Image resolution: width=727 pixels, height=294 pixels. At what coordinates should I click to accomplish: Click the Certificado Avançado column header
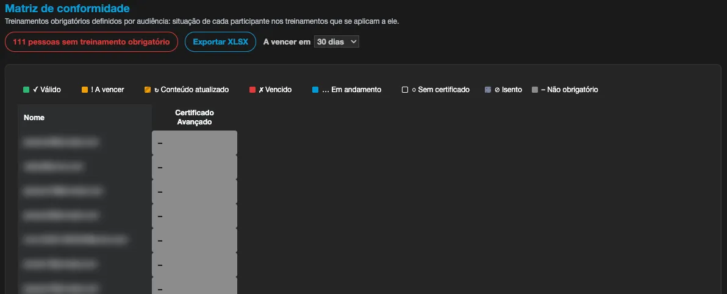195,118
